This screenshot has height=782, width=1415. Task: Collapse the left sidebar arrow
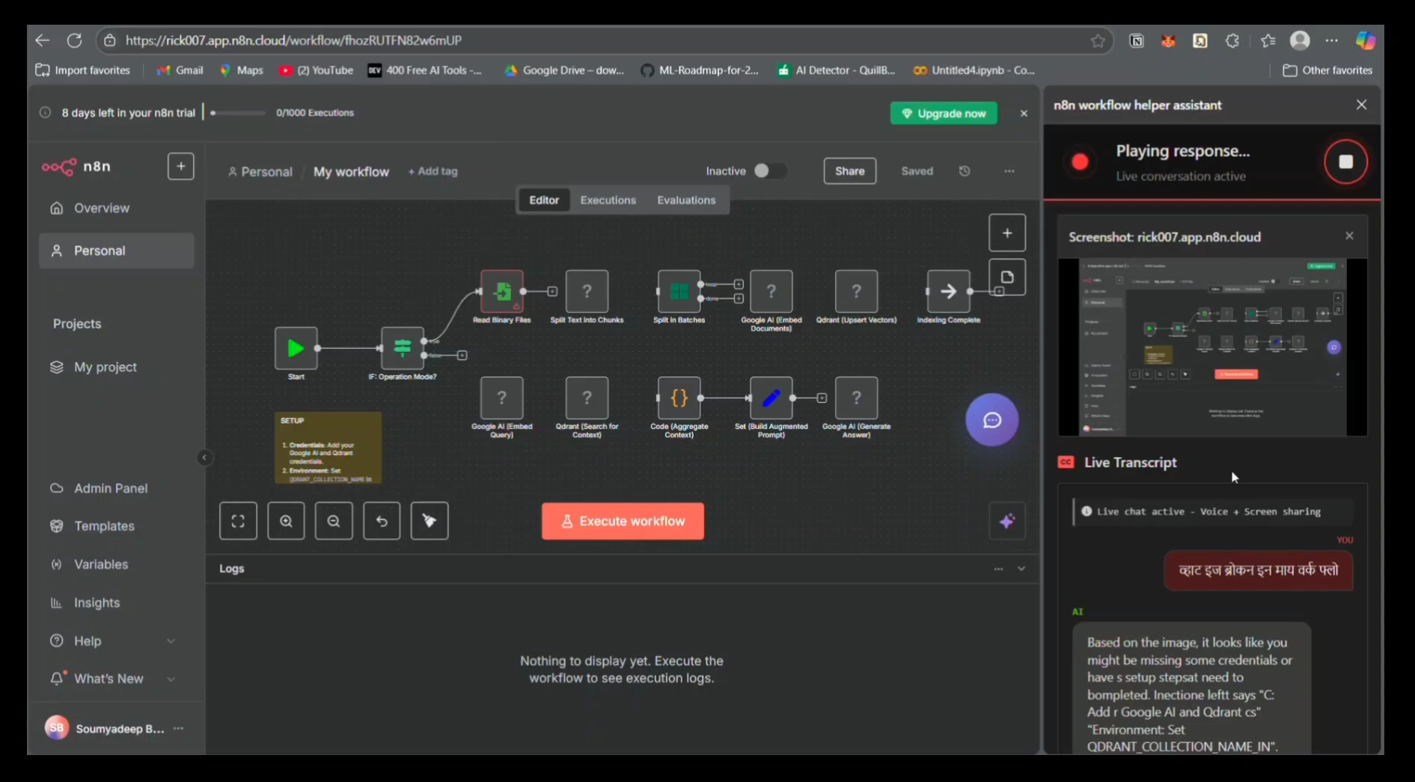click(204, 458)
